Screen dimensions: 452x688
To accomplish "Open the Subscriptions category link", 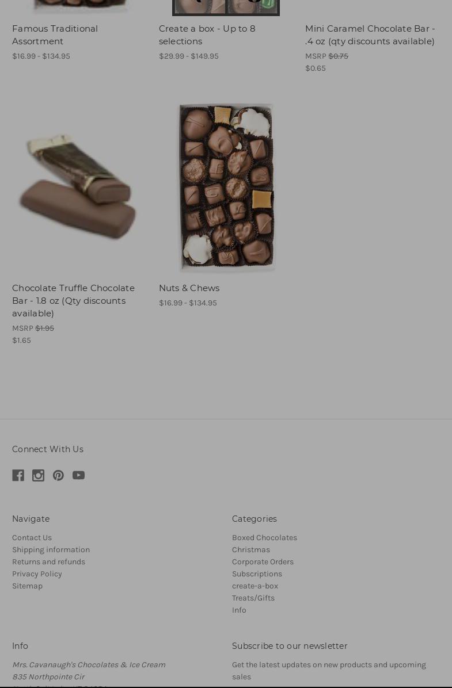I will point(257,574).
